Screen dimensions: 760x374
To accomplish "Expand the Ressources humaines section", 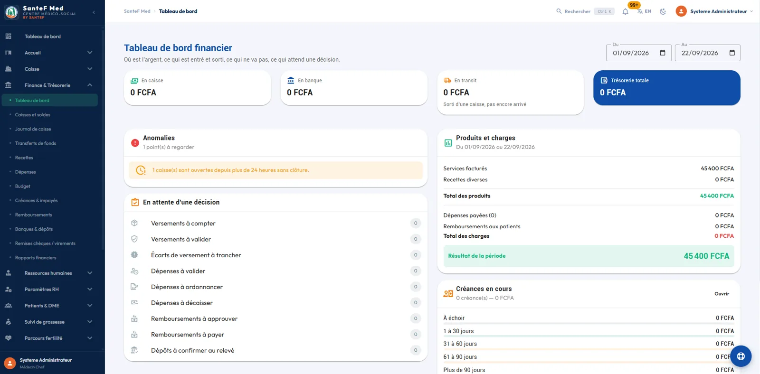I will [89, 273].
